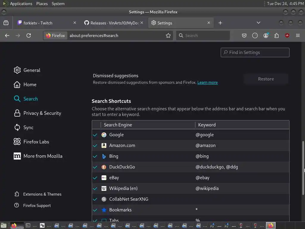Uncheck the Google search shortcut

point(95,135)
